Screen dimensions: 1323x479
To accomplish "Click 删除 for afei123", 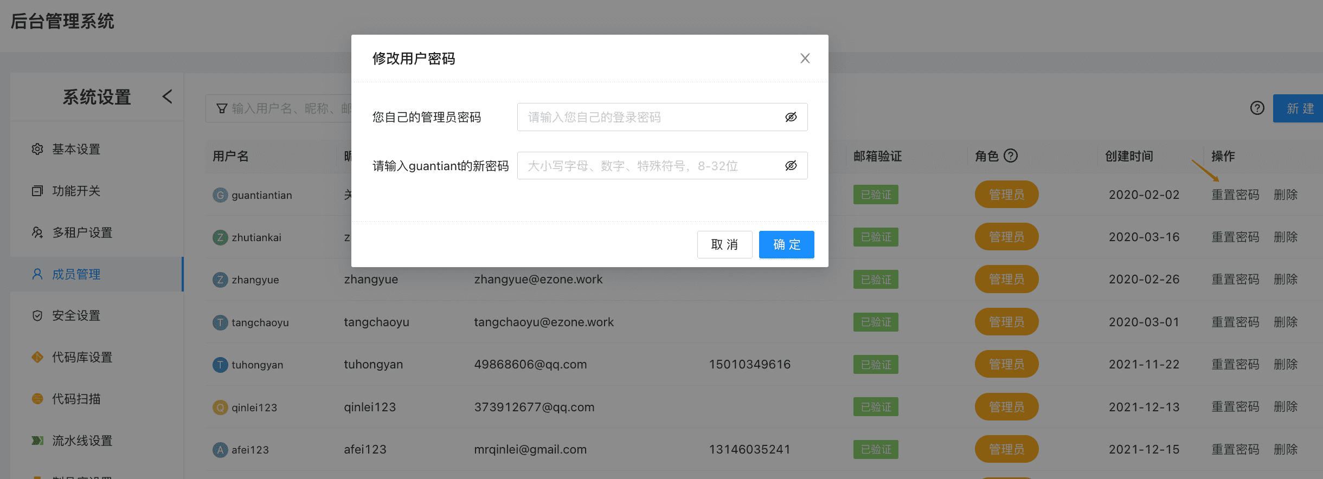I will pos(1286,449).
